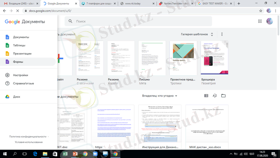Viewport: 280px width, 158px height.
Task: Go forward in browser history
Action: (11, 11)
